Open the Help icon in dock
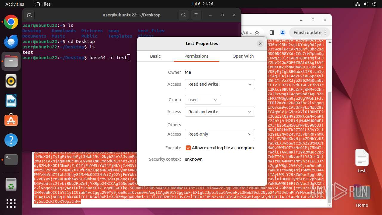Viewport: 382px width, 215px height. click(x=11, y=140)
